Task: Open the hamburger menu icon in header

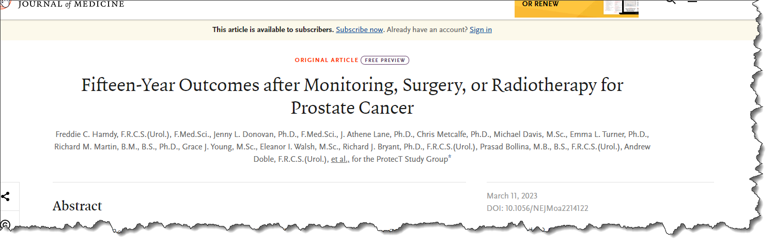Action: (692, 2)
